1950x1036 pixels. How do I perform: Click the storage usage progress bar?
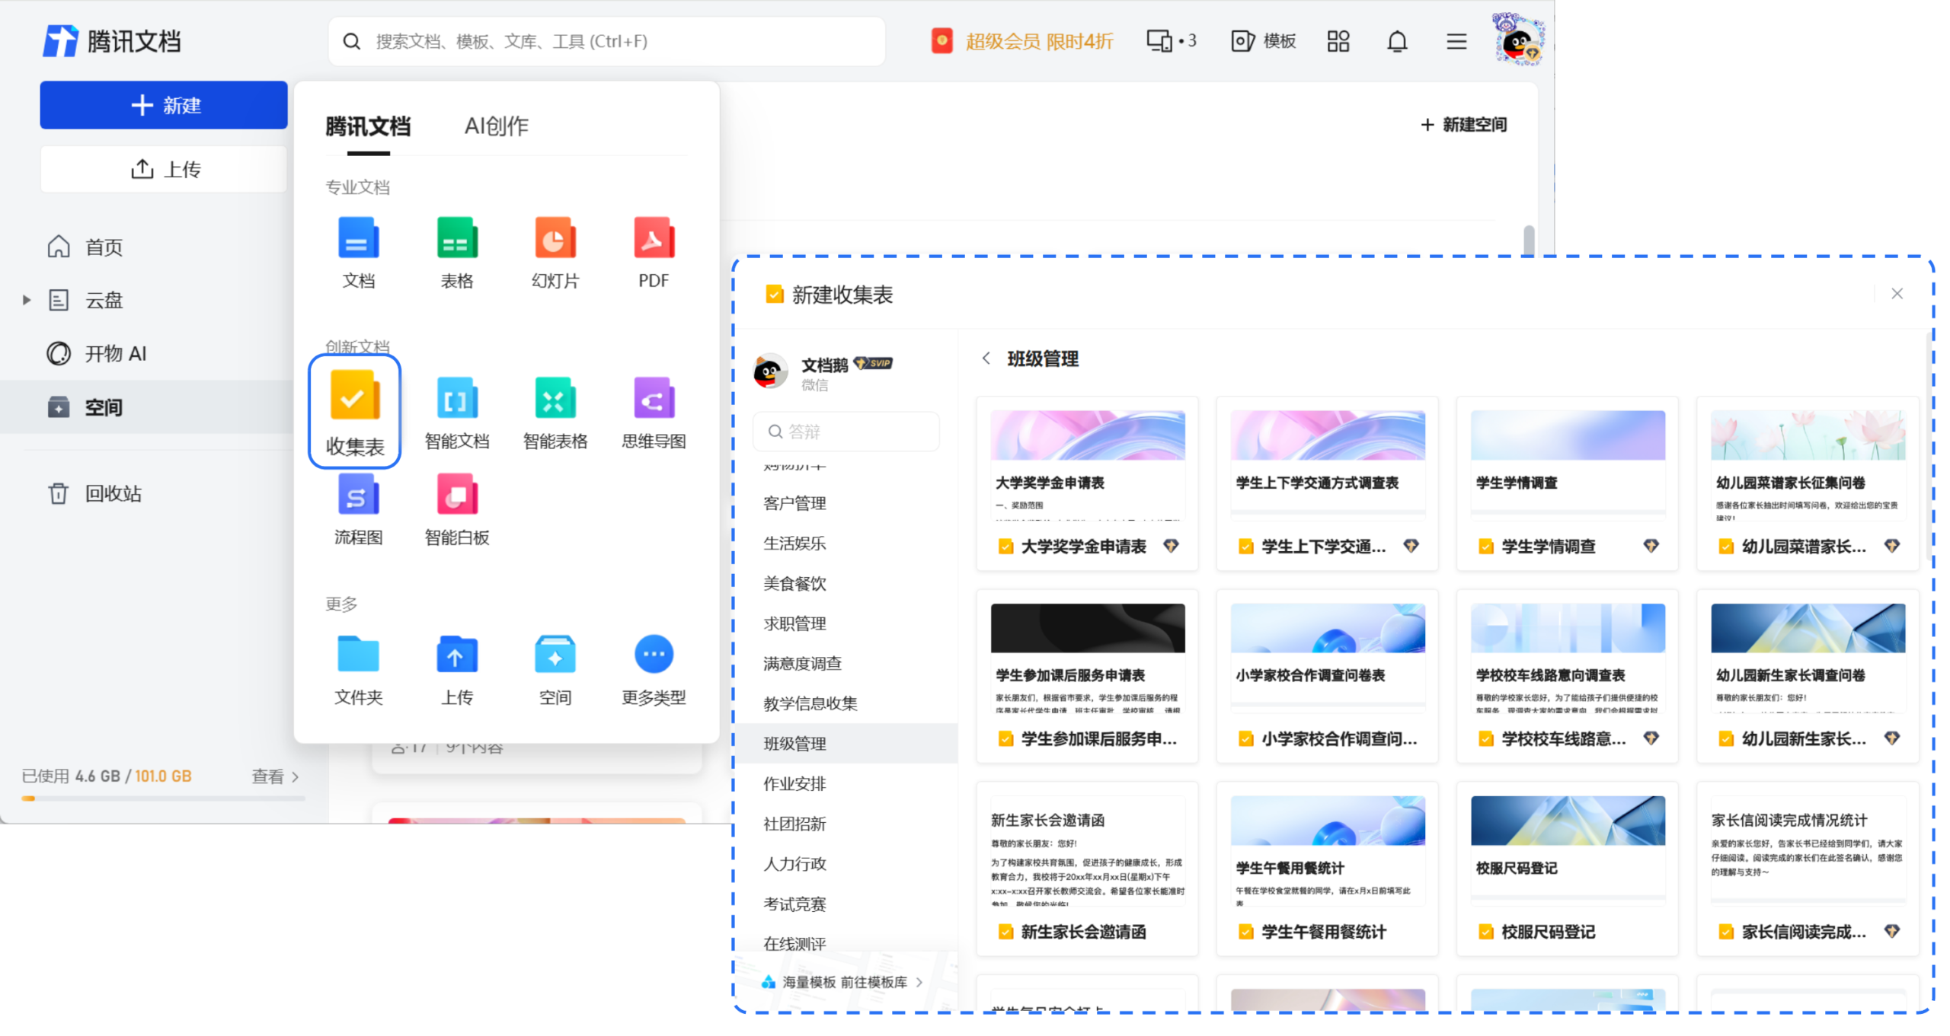click(163, 798)
